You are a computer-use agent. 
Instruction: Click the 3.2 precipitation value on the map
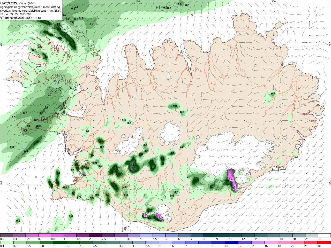click(132, 164)
